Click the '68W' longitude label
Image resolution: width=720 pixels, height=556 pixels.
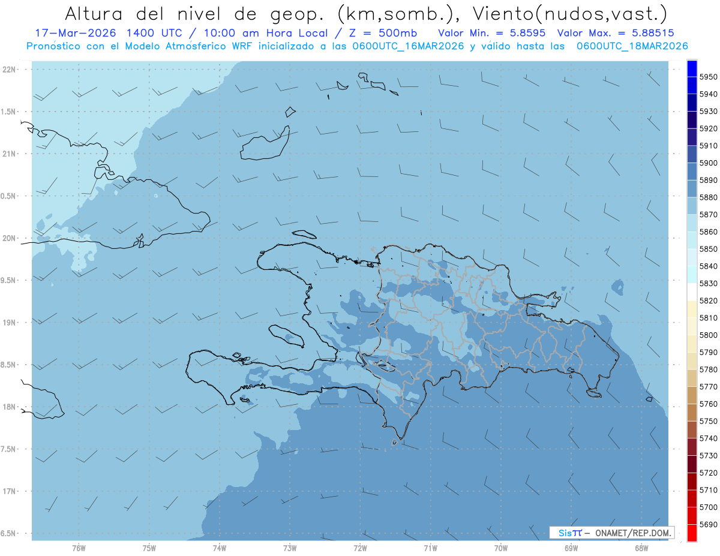tap(641, 548)
